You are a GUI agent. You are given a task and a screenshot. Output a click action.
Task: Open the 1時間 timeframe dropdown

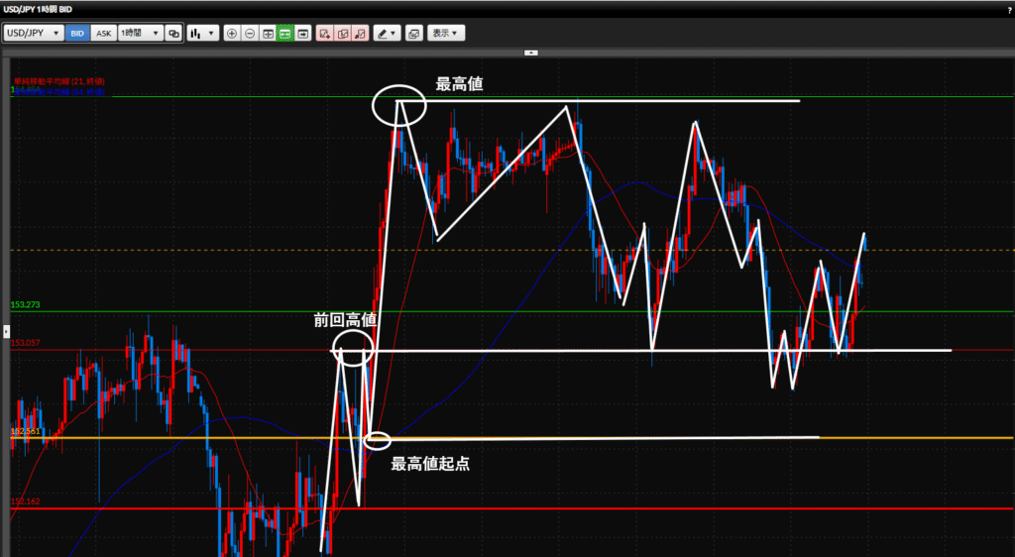pyautogui.click(x=139, y=33)
